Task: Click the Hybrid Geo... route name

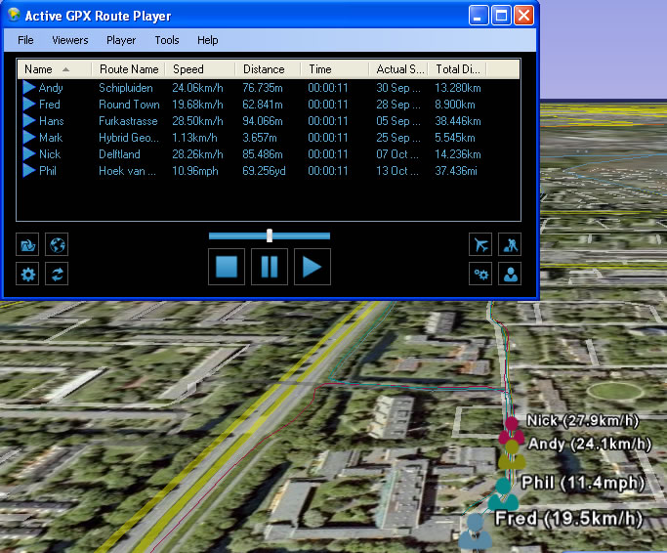Action: (129, 138)
